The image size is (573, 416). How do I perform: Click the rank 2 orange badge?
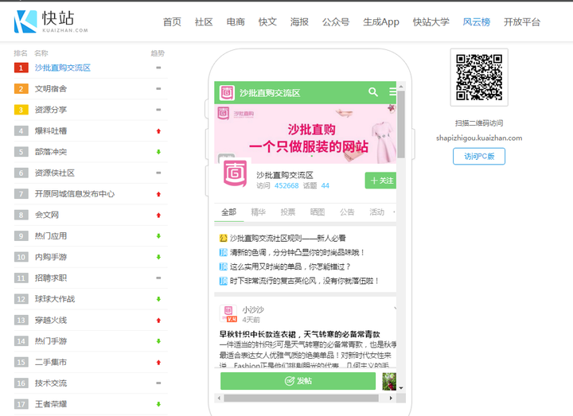(x=21, y=89)
